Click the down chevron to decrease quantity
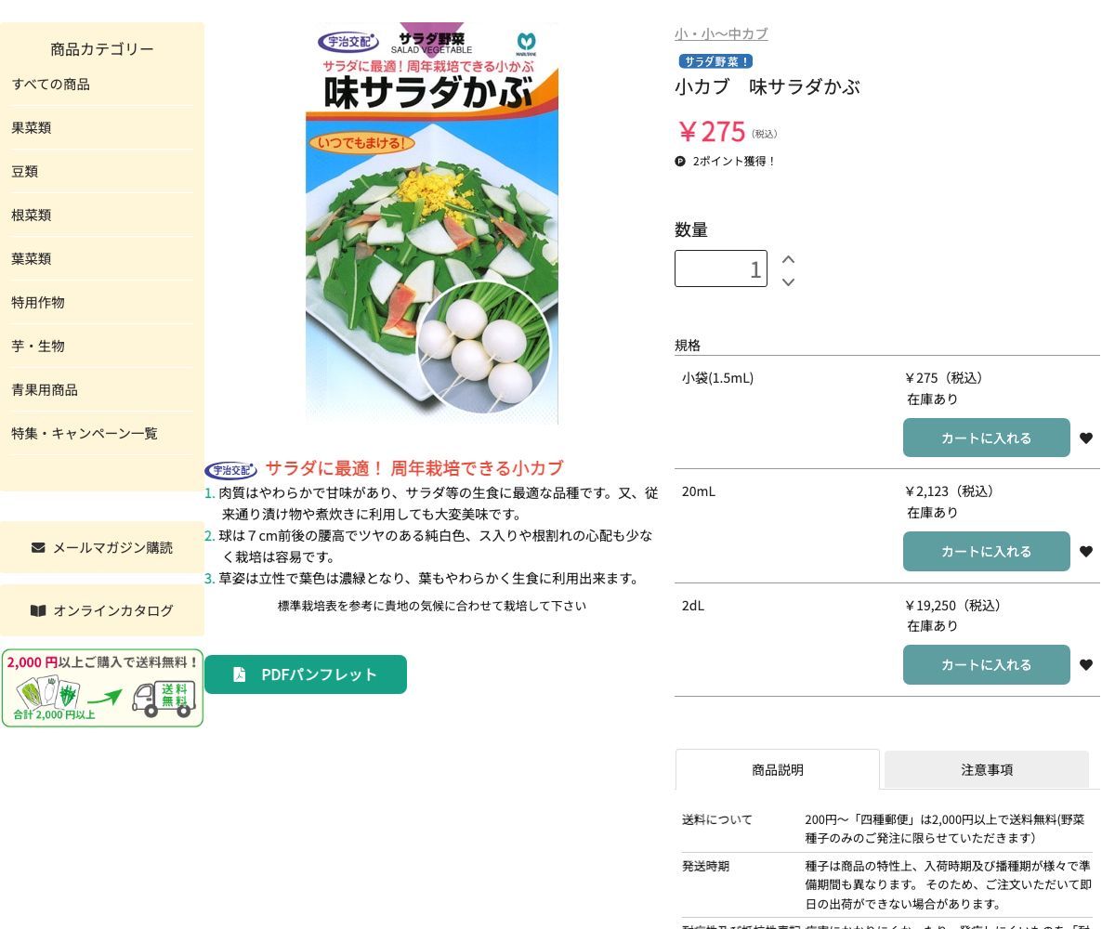The width and height of the screenshot is (1115, 929). [788, 282]
